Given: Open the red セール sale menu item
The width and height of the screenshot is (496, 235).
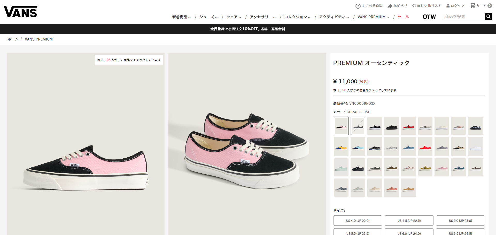Looking at the screenshot, I should (x=403, y=17).
